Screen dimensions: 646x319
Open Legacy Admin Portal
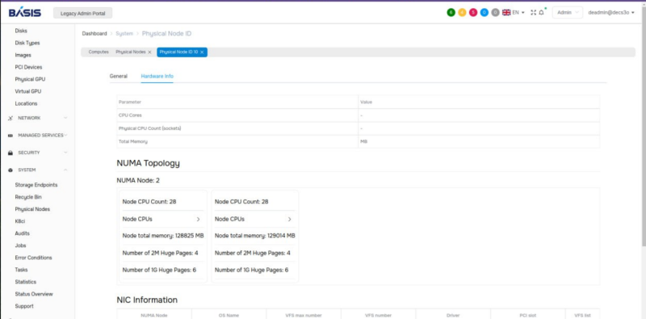click(83, 13)
